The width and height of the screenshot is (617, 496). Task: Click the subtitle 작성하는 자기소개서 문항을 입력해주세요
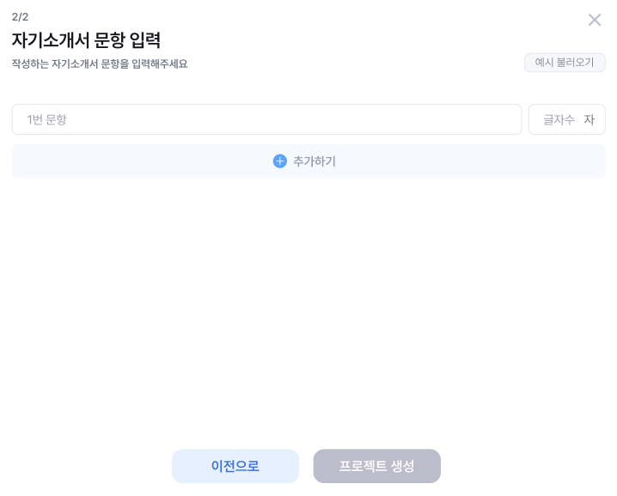[x=100, y=64]
